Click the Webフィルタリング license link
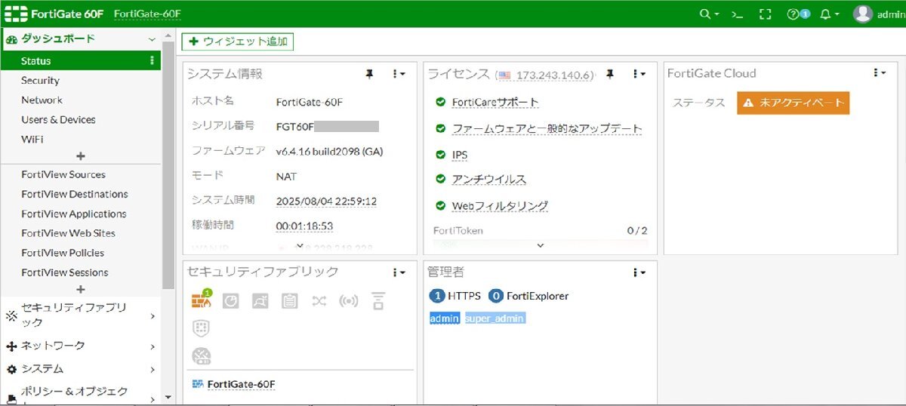906x406 pixels. point(500,206)
